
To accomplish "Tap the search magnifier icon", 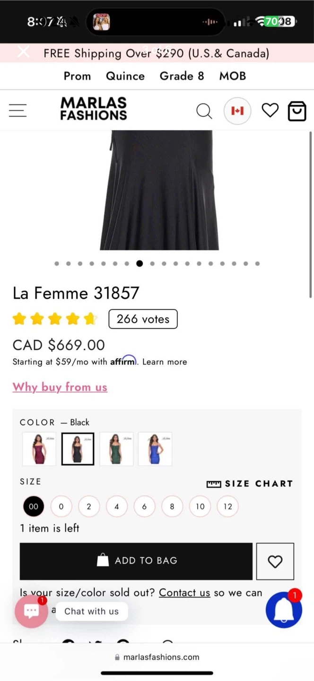I will (x=204, y=111).
